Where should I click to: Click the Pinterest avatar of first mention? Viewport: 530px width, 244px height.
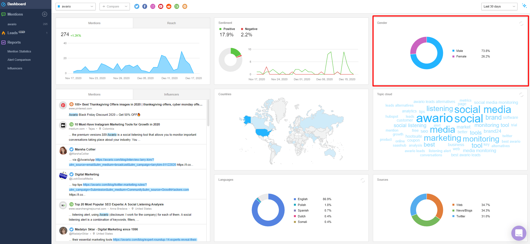click(63, 105)
